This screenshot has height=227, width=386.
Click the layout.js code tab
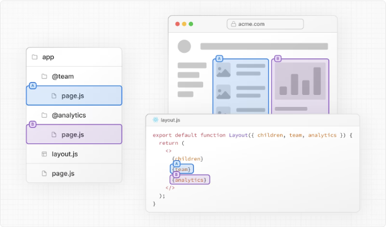pos(167,120)
